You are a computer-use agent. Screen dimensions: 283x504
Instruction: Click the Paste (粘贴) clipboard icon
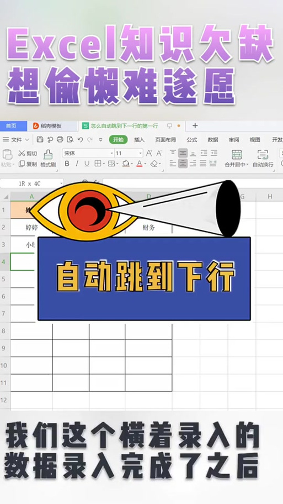[7, 154]
